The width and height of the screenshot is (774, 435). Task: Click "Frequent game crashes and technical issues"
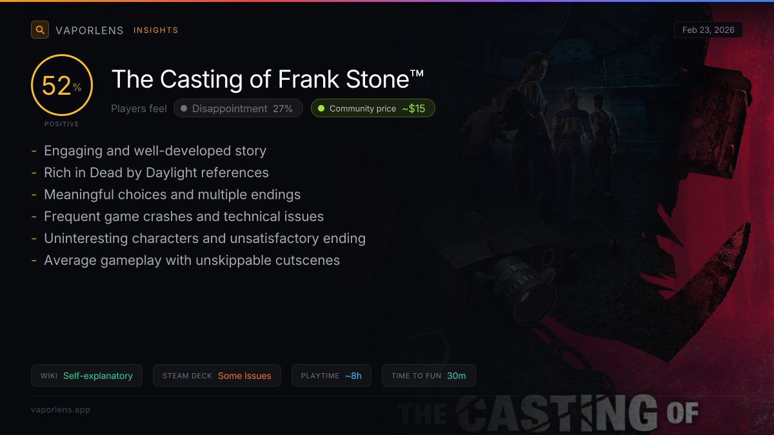[184, 217]
